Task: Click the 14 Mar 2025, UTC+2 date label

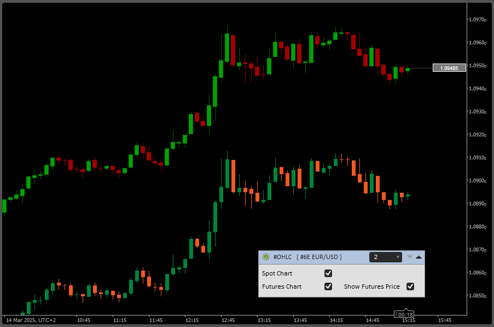Action: 31,320
